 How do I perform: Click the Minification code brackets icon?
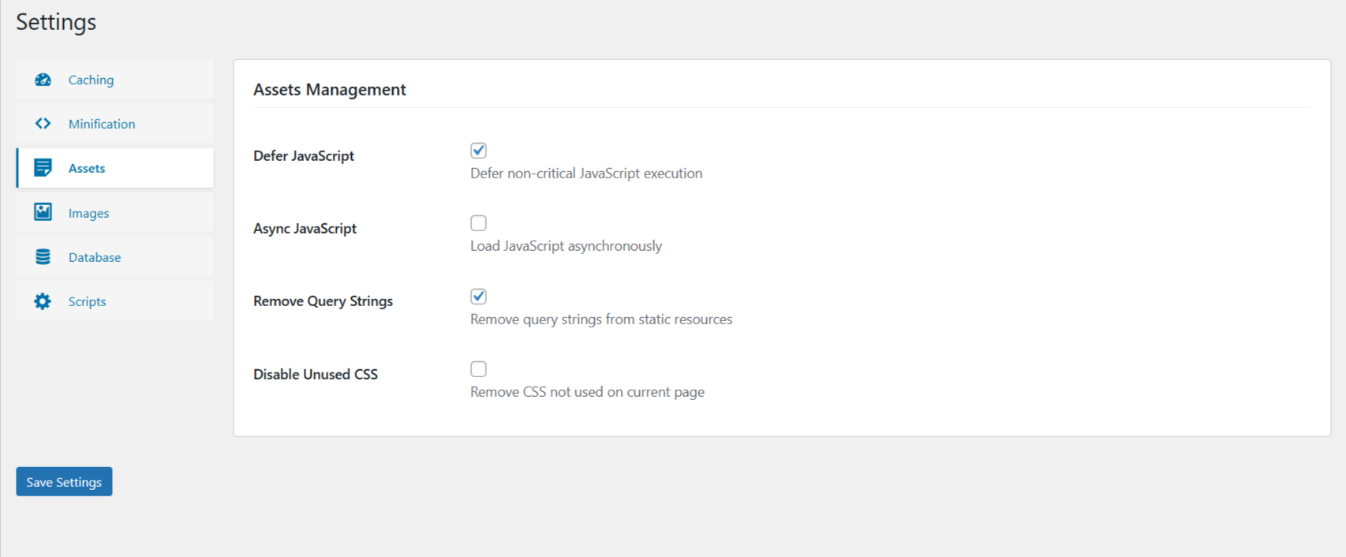[x=42, y=123]
